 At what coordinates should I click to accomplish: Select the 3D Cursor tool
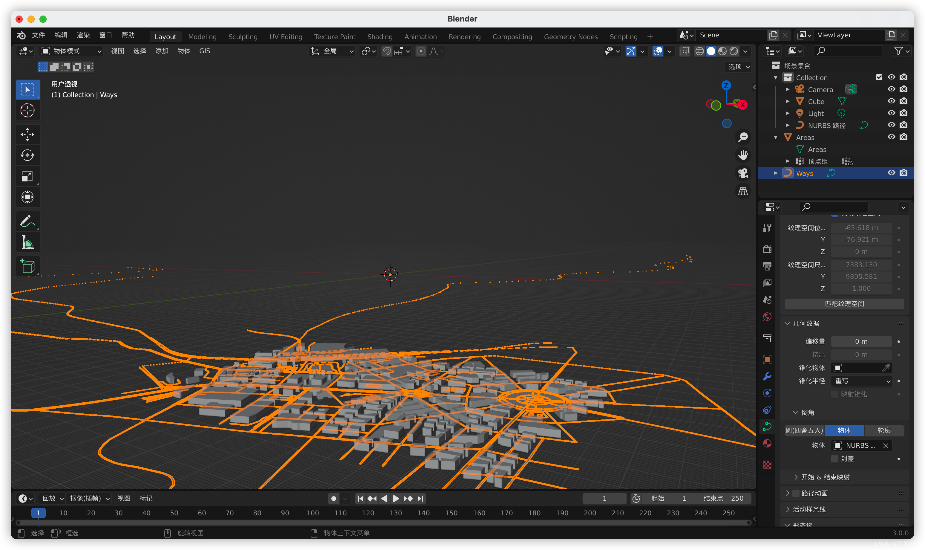[27, 110]
